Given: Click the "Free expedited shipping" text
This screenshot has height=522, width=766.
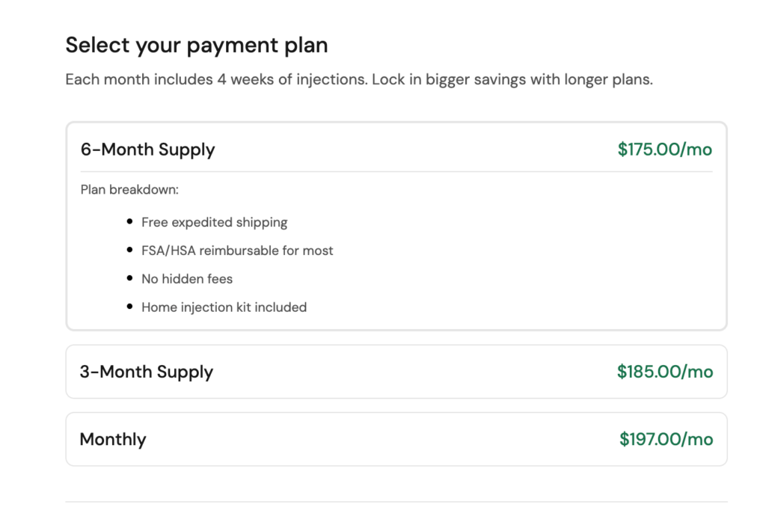Looking at the screenshot, I should (214, 222).
